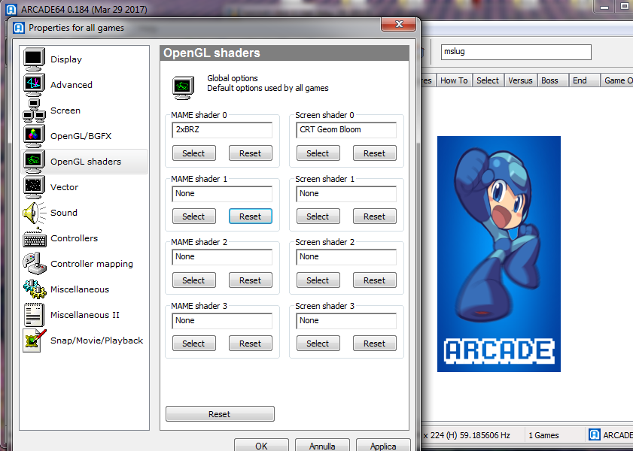This screenshot has height=451, width=633.
Task: Reset Screen shader 2
Action: point(375,280)
